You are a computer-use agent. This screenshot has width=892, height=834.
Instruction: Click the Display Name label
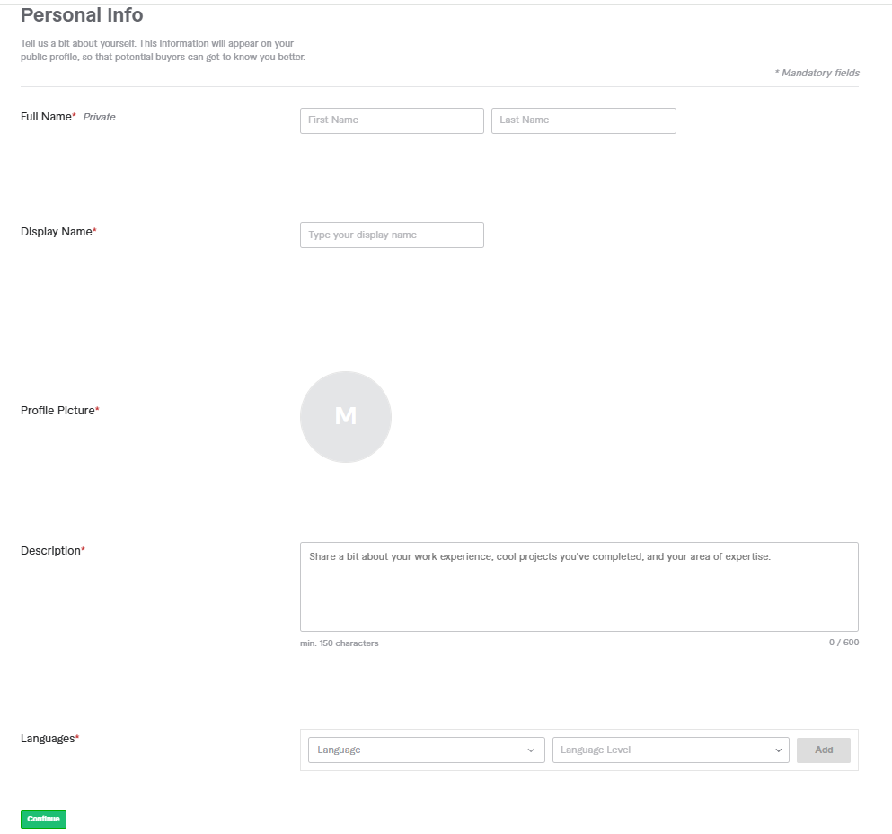pyautogui.click(x=57, y=232)
